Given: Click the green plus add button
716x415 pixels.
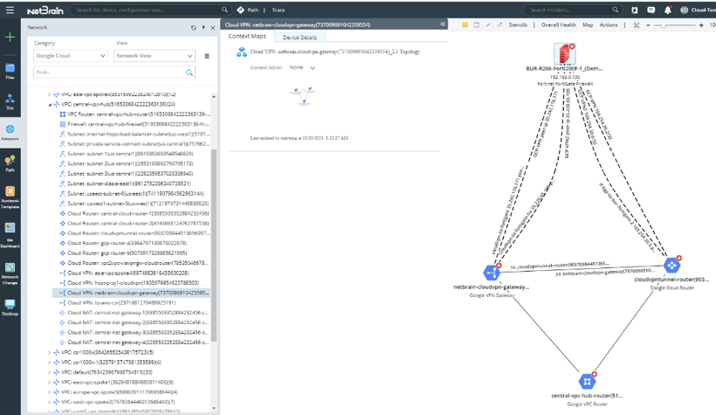Looking at the screenshot, I should pos(10,38).
